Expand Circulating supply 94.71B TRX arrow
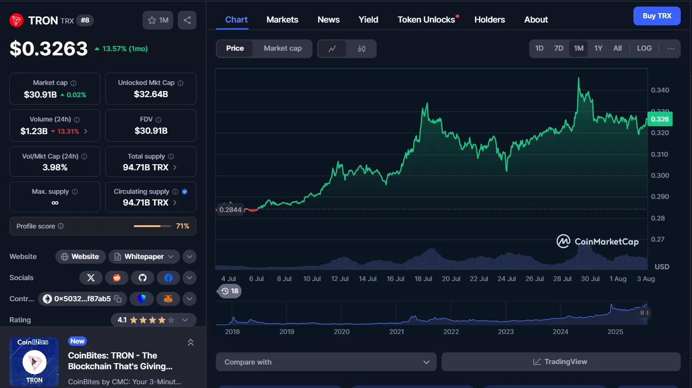 pos(175,203)
